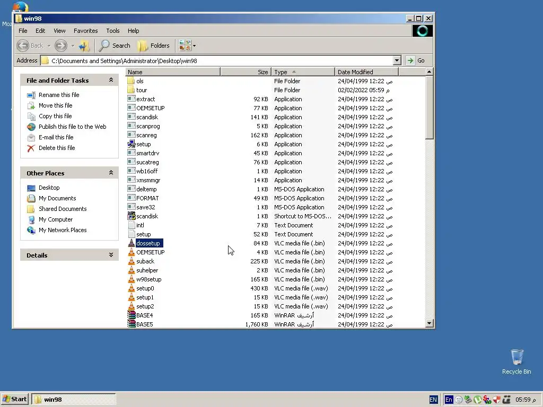543x407 pixels.
Task: Click Rename this file link
Action: click(x=59, y=95)
